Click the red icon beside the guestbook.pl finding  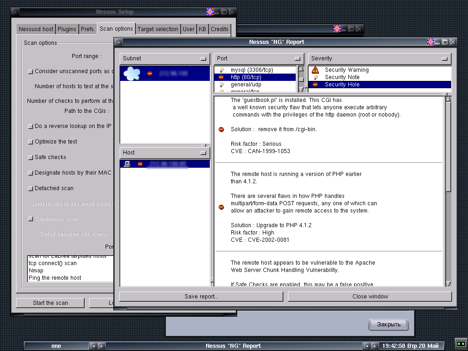(221, 129)
